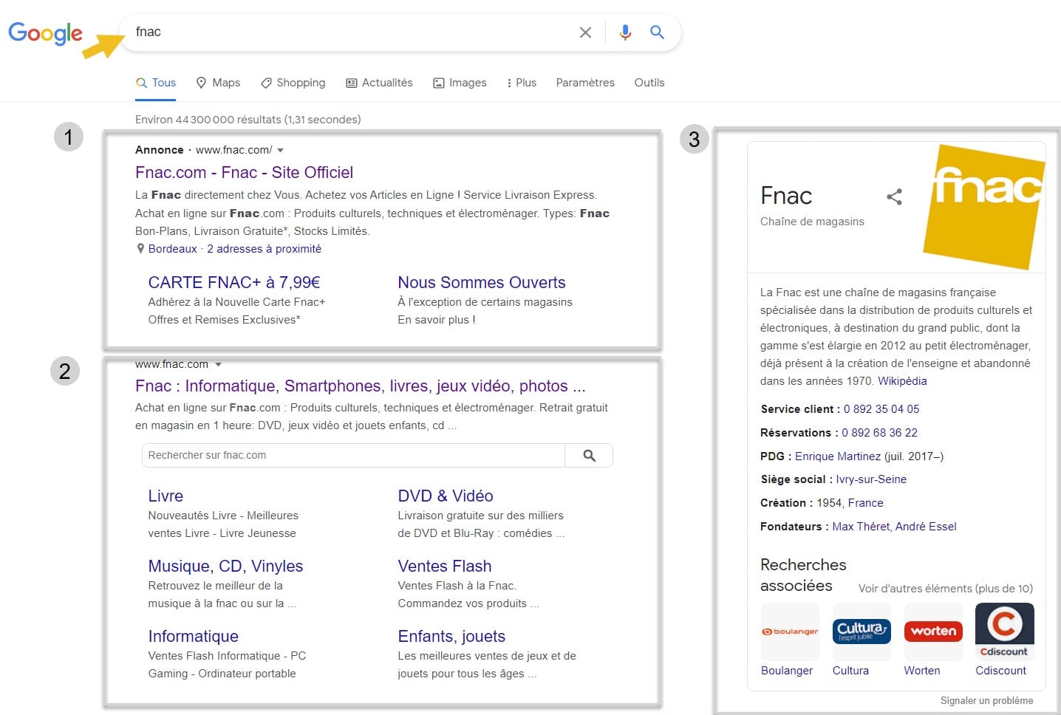The height and width of the screenshot is (715, 1061).
Task: Click the 'Environ 44 300 000 résultats' text
Action: point(248,120)
